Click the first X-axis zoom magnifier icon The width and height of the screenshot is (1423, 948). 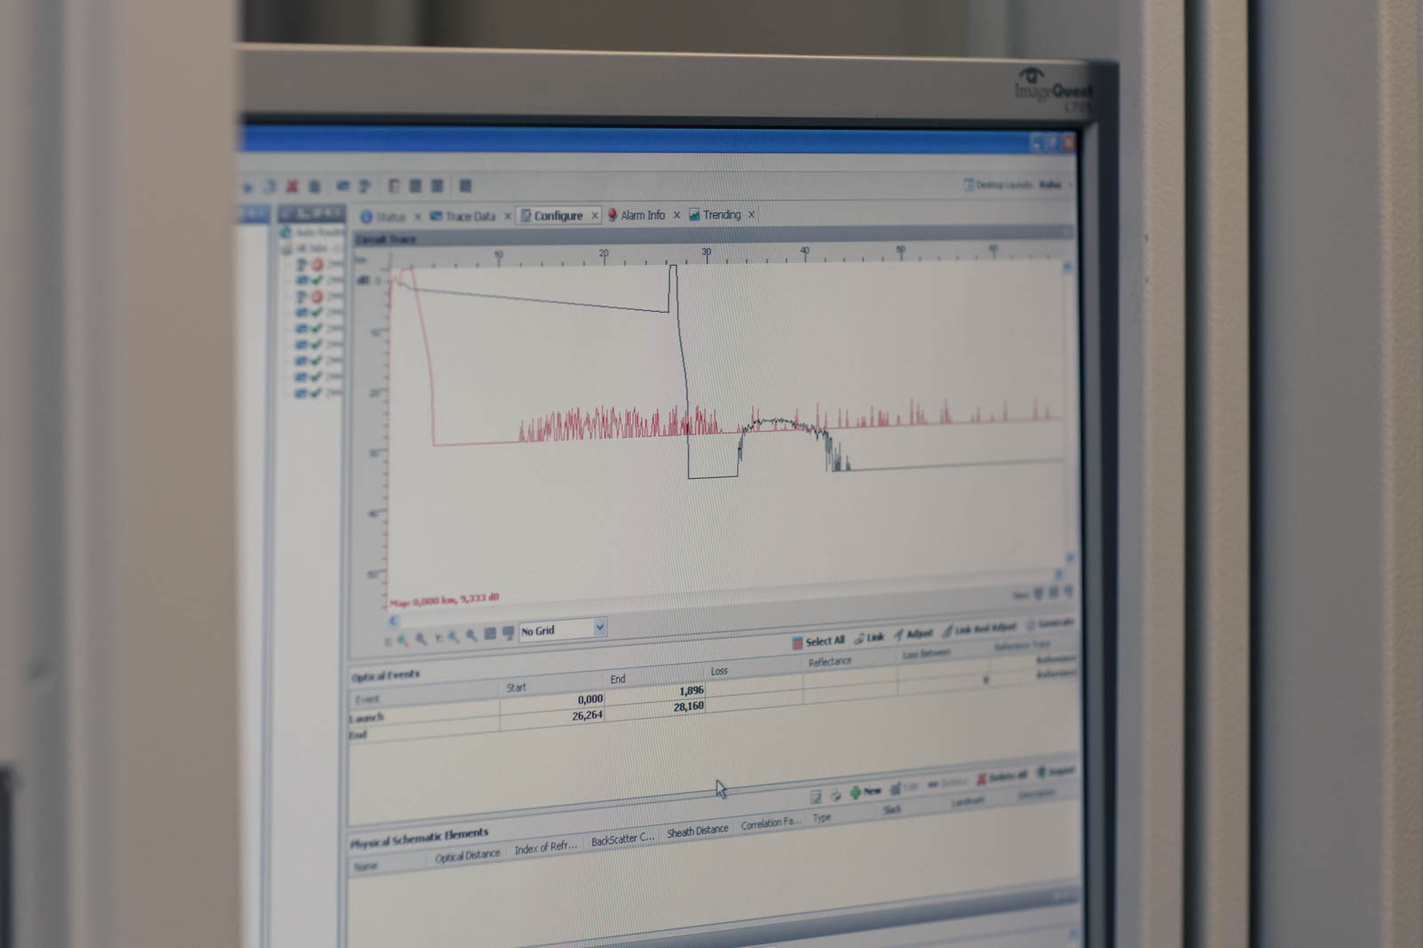coord(403,639)
